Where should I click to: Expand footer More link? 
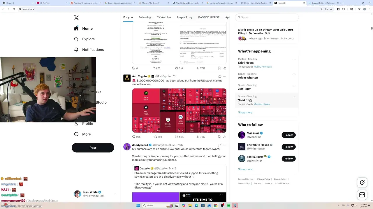(269, 183)
